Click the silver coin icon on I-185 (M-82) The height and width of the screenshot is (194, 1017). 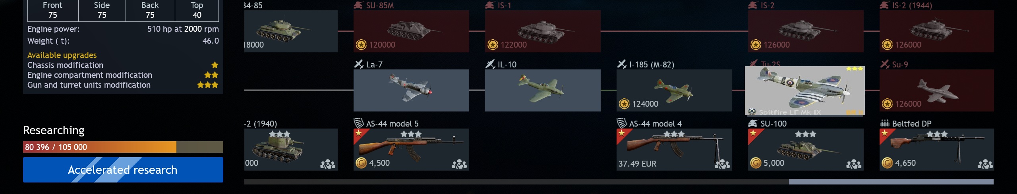pyautogui.click(x=624, y=104)
